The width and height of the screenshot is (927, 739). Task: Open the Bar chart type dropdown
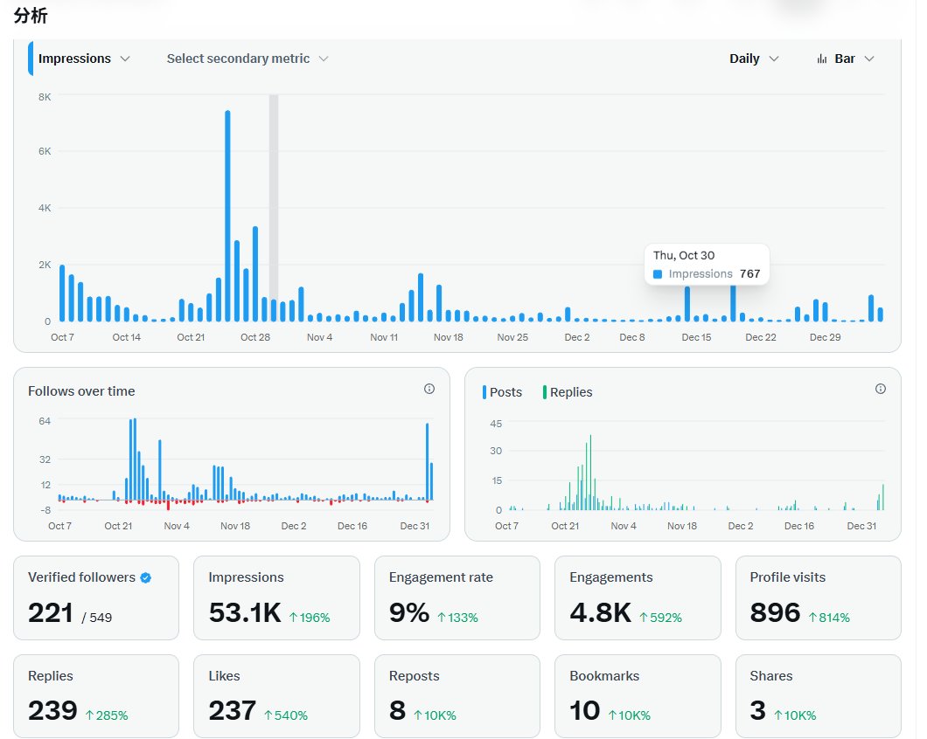point(846,59)
